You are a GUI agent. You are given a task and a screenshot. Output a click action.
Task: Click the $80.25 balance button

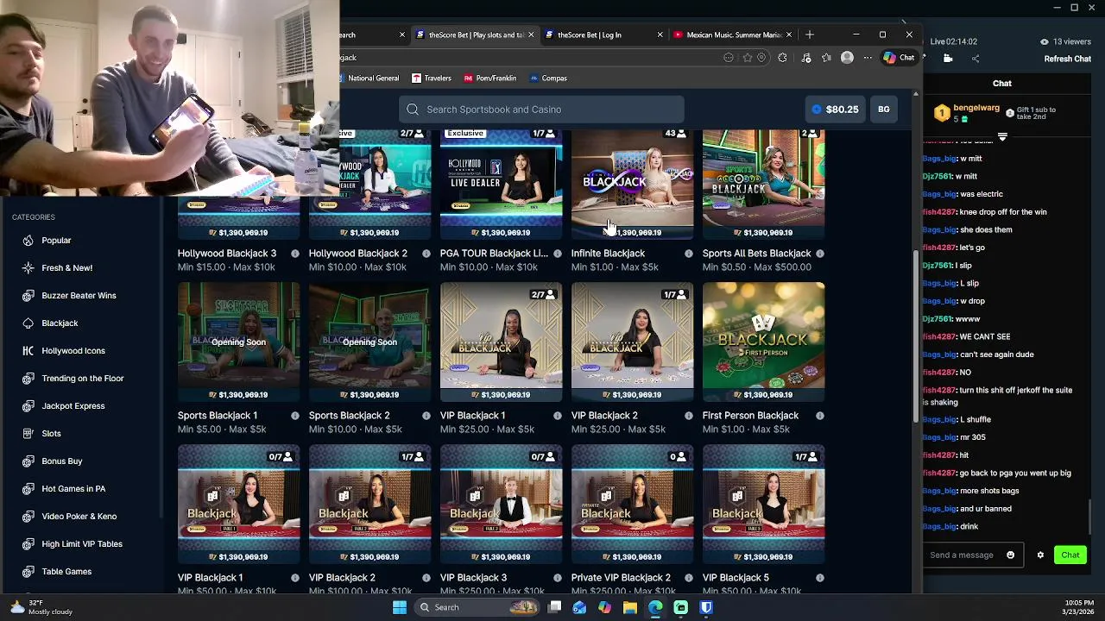835,110
